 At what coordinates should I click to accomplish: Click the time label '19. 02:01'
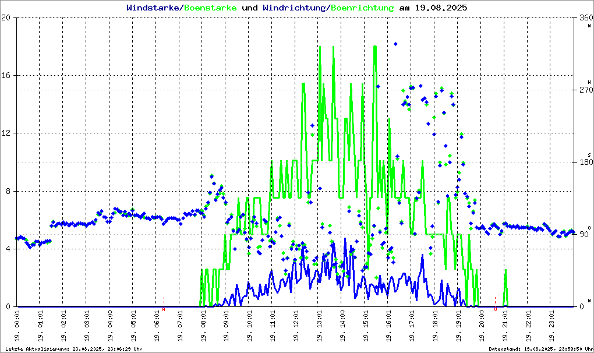tap(63, 326)
